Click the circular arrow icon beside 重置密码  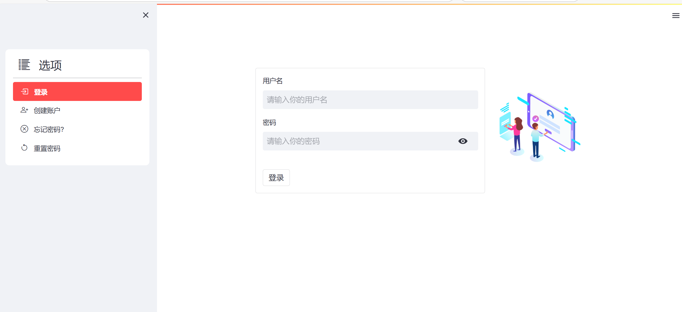coord(24,148)
